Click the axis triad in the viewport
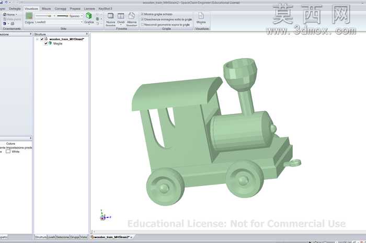Screen dimensions: 366x243 point(104,215)
